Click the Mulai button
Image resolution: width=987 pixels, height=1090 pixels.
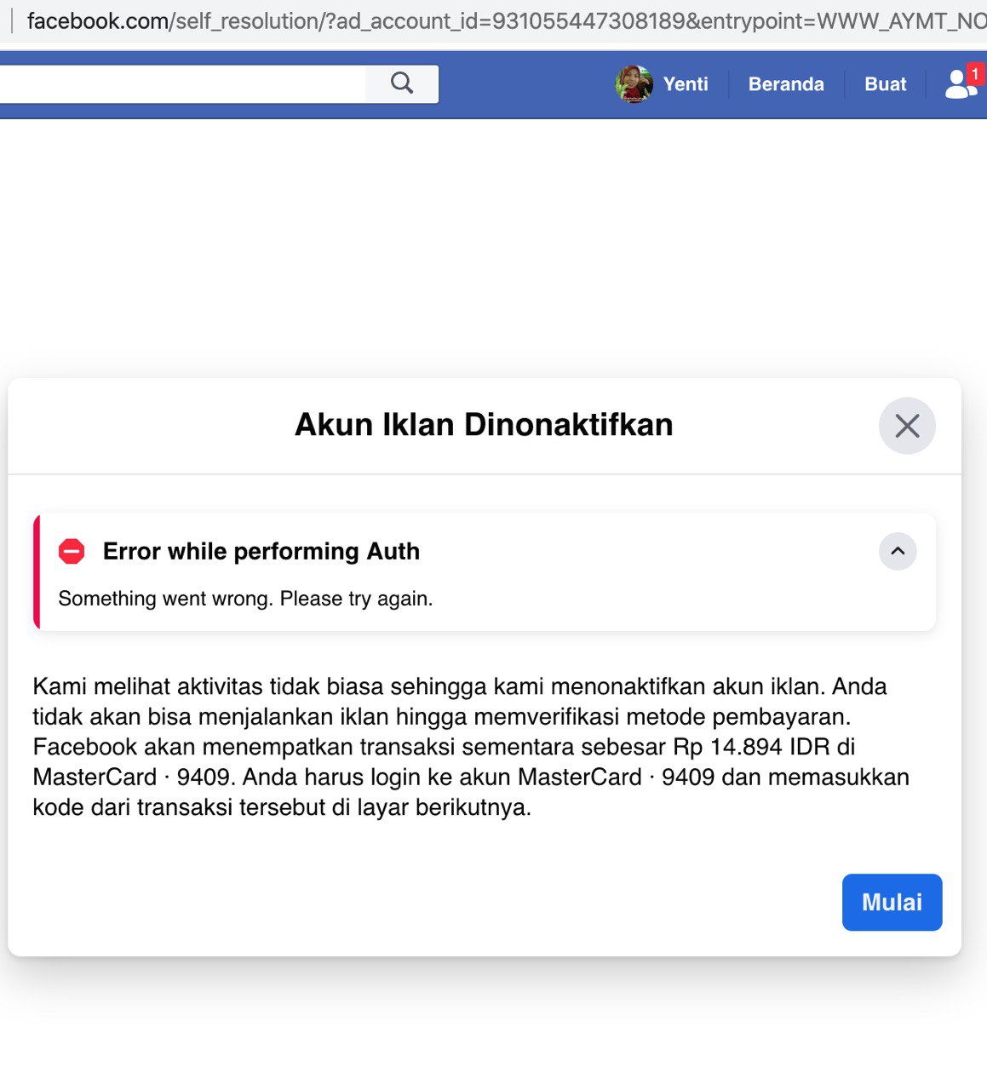pyautogui.click(x=892, y=902)
